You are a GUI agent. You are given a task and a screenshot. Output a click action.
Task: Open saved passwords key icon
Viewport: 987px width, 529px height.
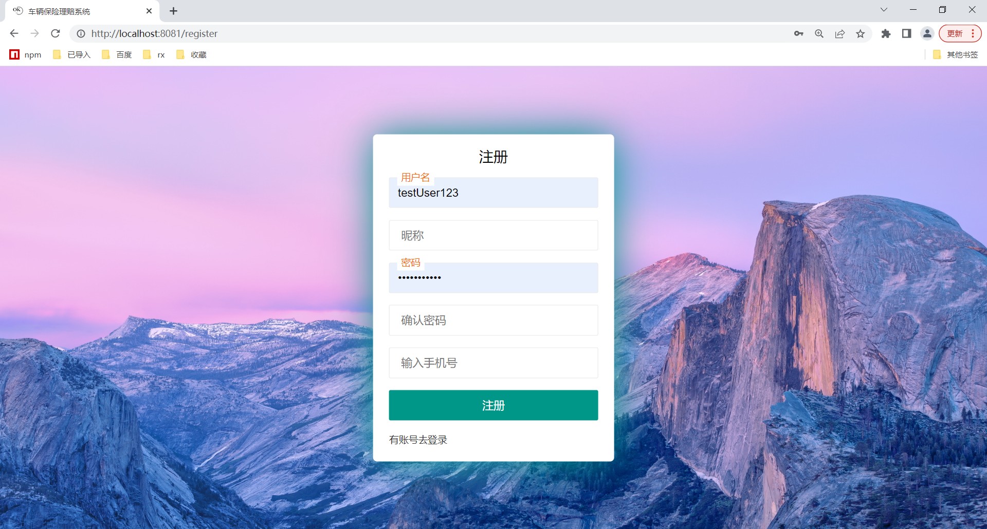coord(798,33)
